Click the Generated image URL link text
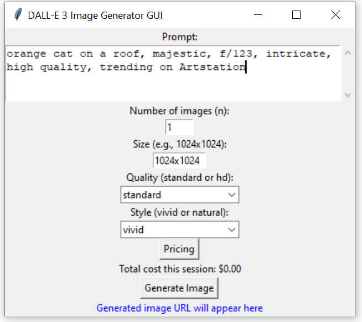 coord(179,308)
